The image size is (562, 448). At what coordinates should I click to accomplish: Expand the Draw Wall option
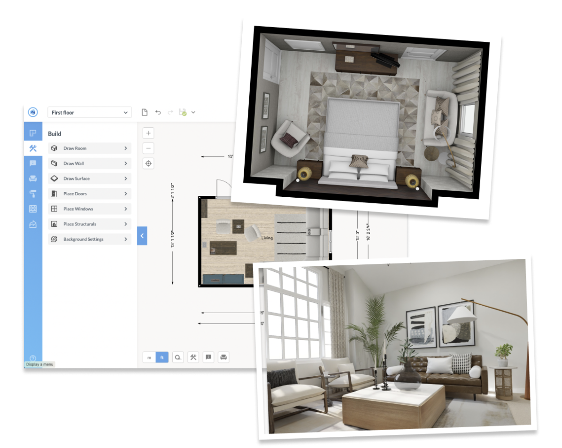coord(90,163)
